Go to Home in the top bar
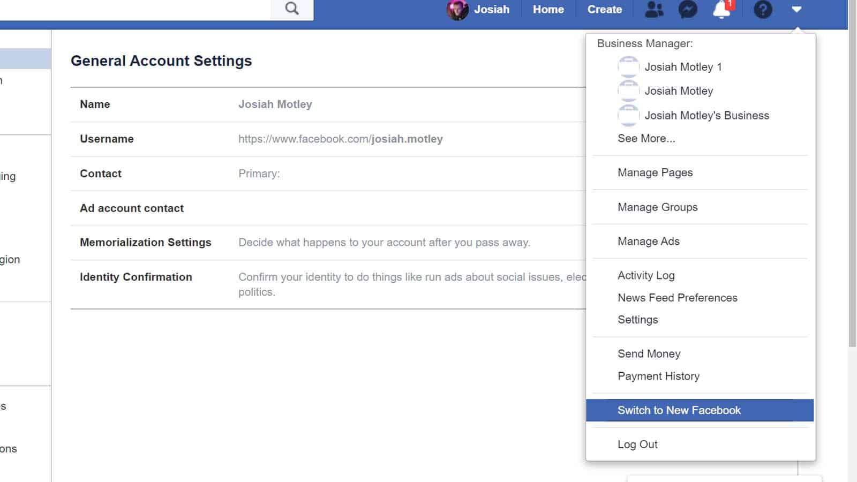The height and width of the screenshot is (482, 857). pyautogui.click(x=548, y=10)
